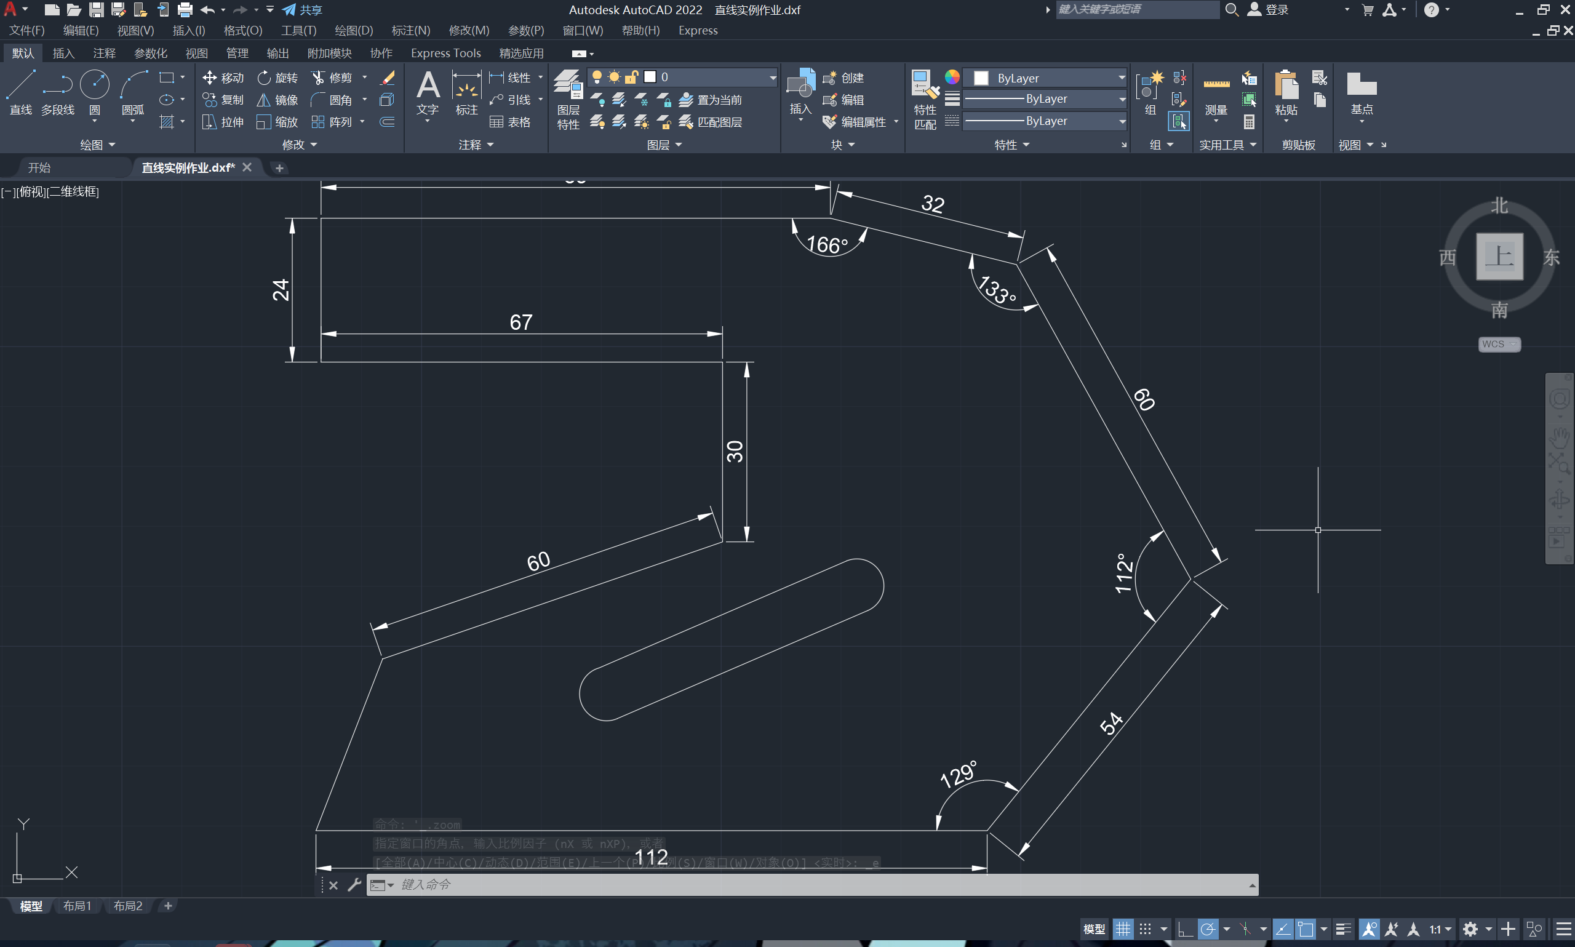1575x947 pixels.
Task: Click the 置为当前 button
Action: click(x=711, y=100)
